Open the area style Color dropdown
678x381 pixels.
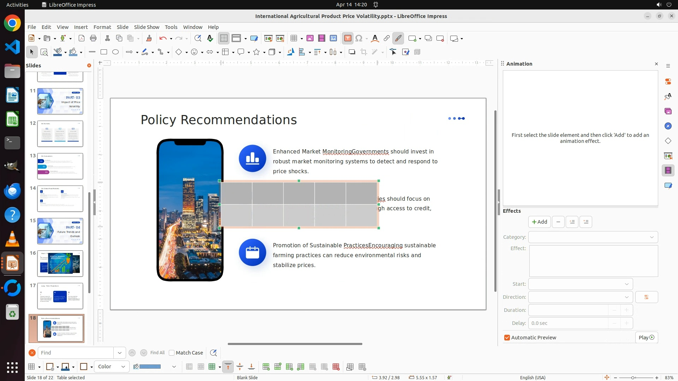(112, 367)
